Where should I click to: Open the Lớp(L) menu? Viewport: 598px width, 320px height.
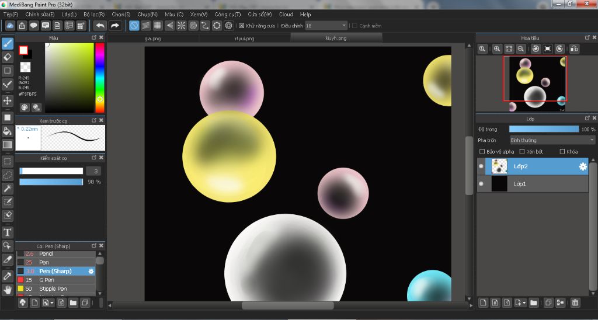(x=69, y=15)
